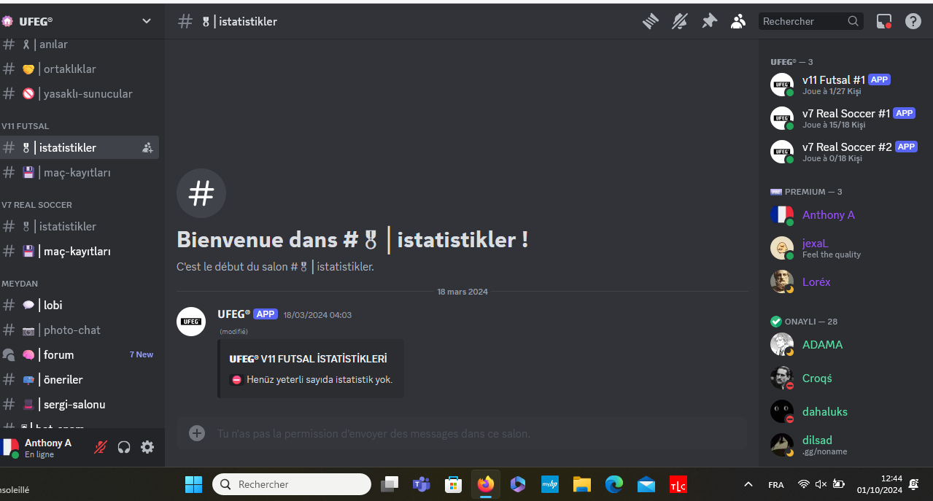Select member Anthony A in Premium list
This screenshot has height=501, width=933.
843,215
